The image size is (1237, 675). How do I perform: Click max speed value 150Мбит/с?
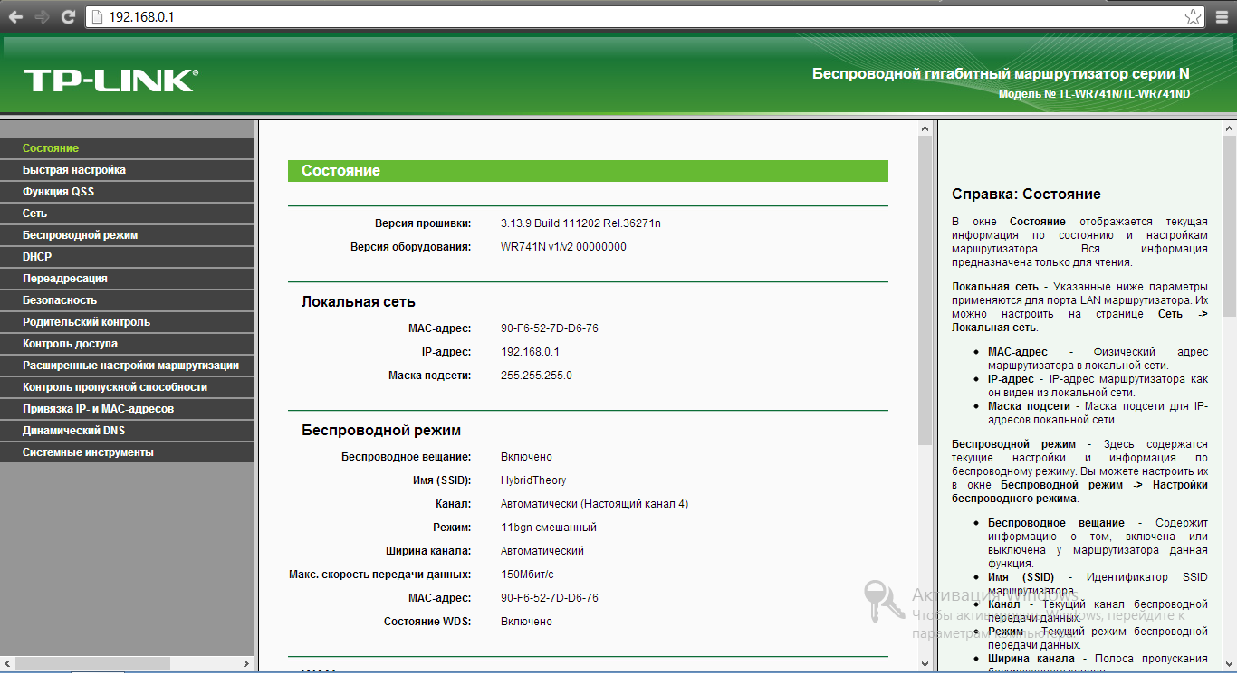pyautogui.click(x=527, y=575)
